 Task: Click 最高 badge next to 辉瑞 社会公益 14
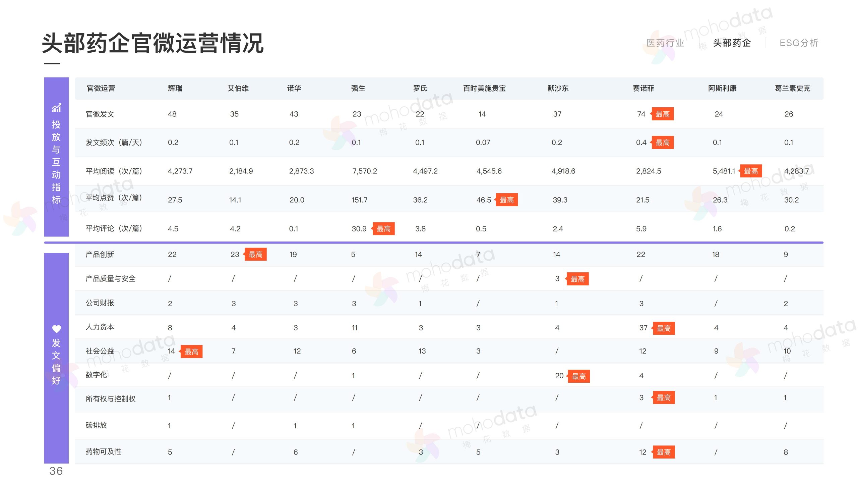191,352
